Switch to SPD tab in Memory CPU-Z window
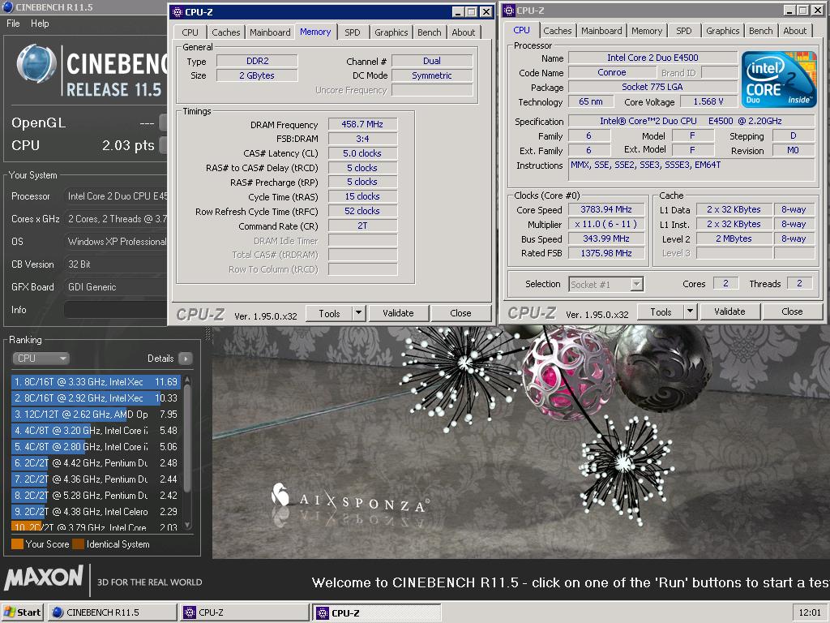This screenshot has height=623, width=830. tap(353, 32)
